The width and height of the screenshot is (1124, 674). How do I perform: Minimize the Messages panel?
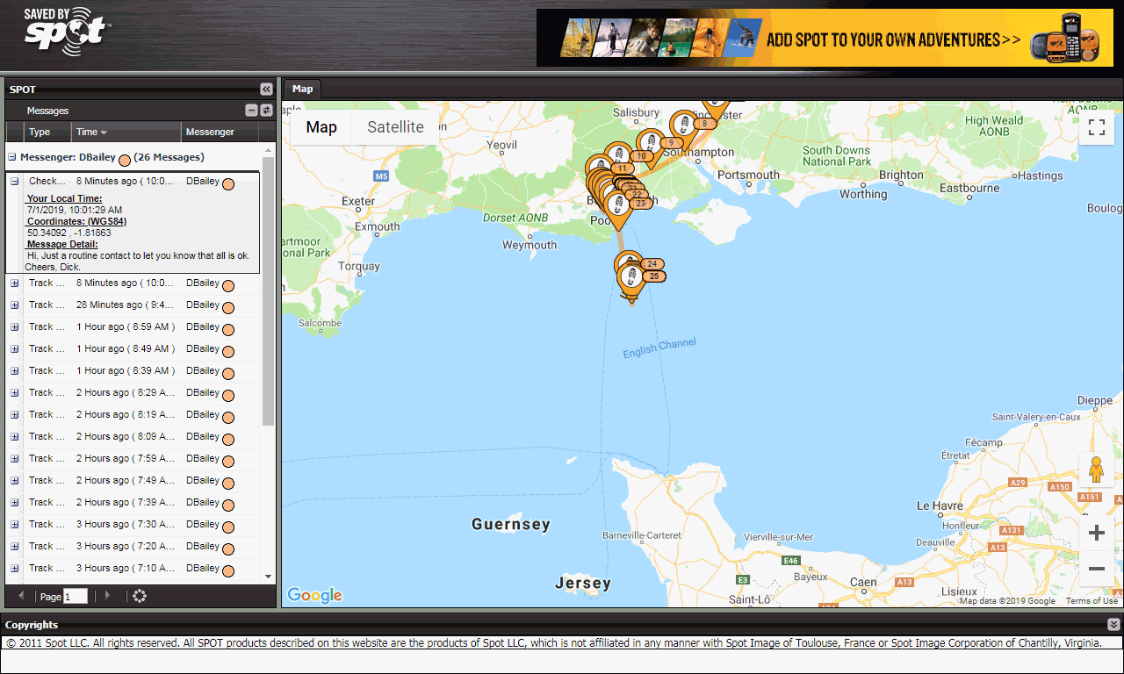(252, 111)
